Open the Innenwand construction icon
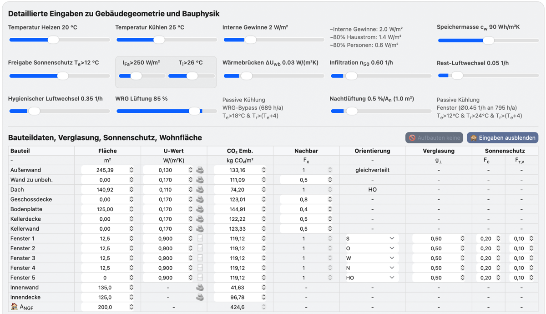Viewport: 546px width, 314px height. (x=200, y=288)
